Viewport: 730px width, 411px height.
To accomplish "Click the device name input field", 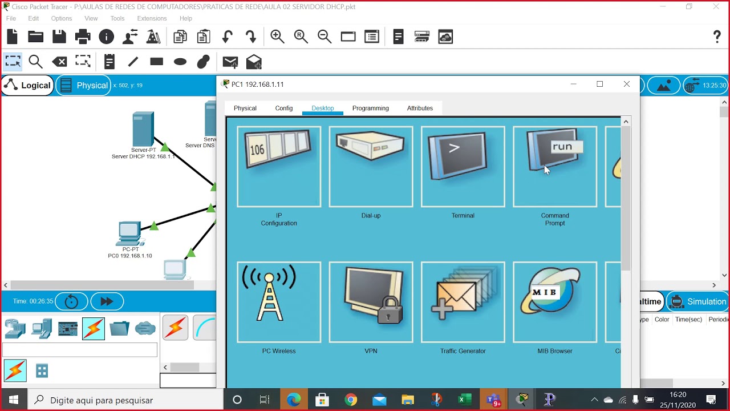I will (80, 349).
